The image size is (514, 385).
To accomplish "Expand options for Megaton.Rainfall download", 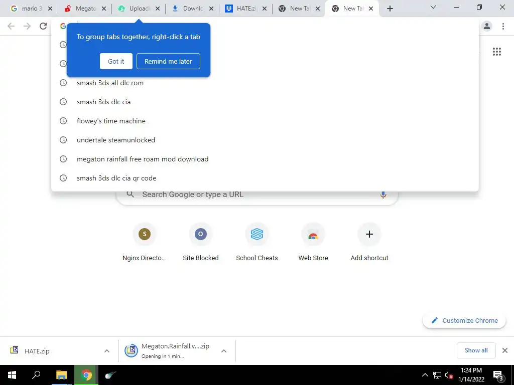I will tap(224, 351).
